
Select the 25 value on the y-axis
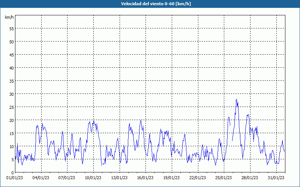click(12, 107)
